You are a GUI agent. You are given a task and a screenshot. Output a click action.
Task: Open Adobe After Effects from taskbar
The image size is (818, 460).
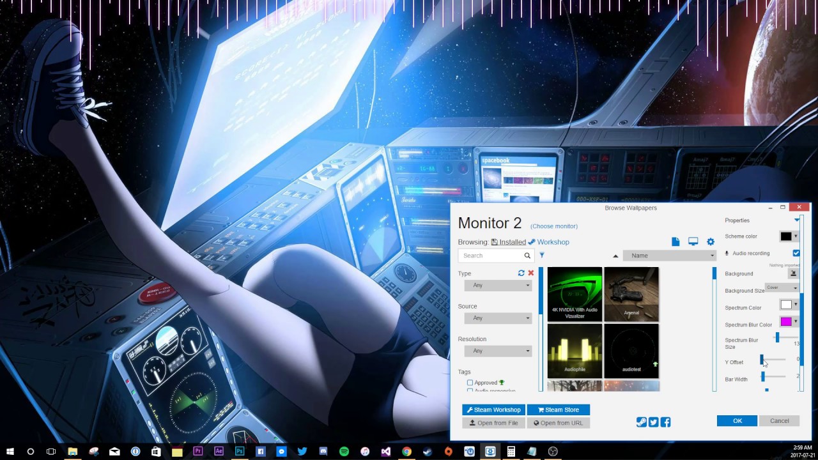tap(219, 451)
